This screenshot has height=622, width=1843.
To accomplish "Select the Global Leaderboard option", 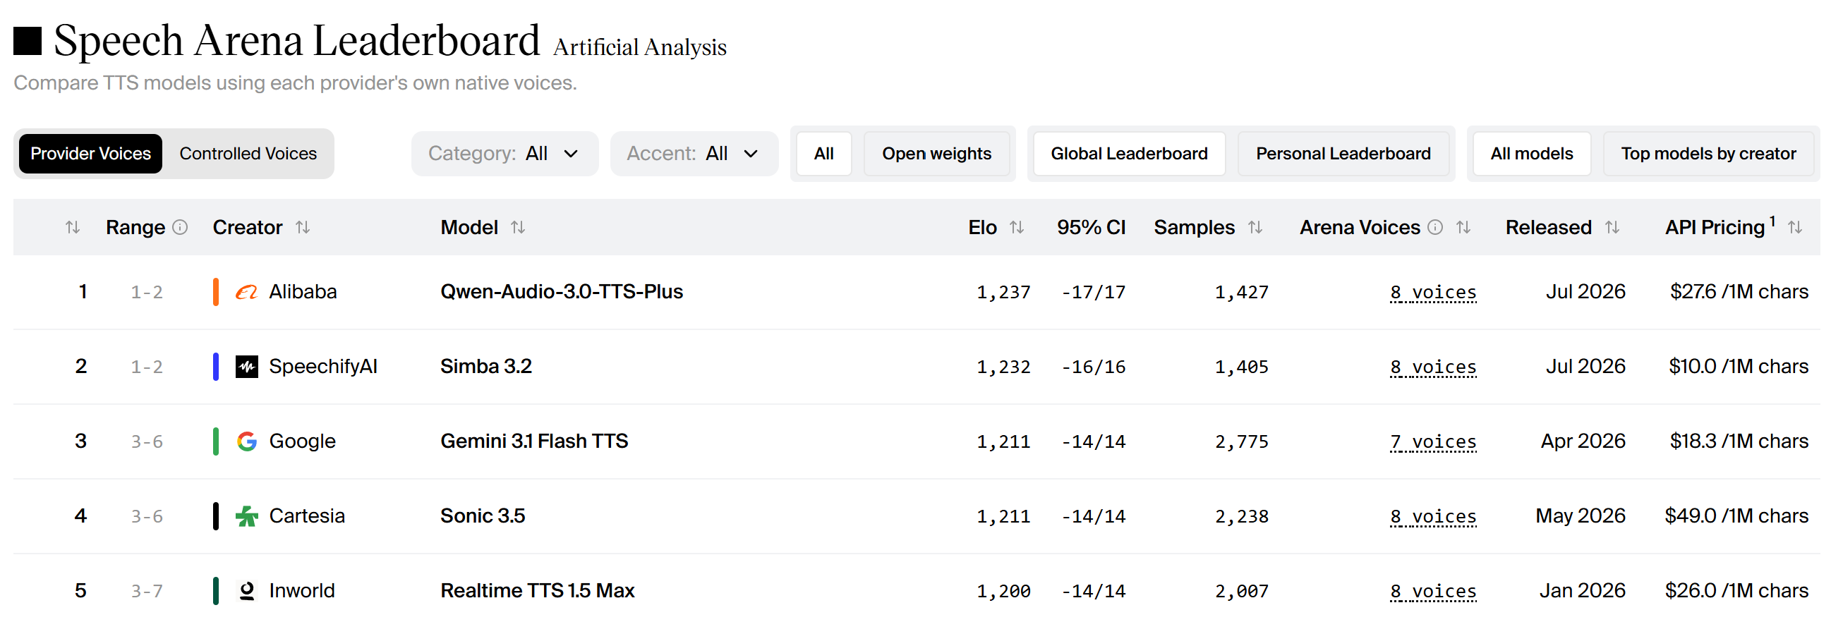I will click(x=1129, y=154).
